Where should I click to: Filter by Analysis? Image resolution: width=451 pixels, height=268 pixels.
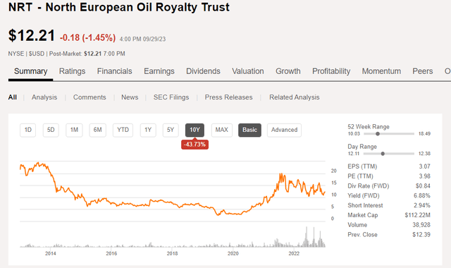click(44, 97)
